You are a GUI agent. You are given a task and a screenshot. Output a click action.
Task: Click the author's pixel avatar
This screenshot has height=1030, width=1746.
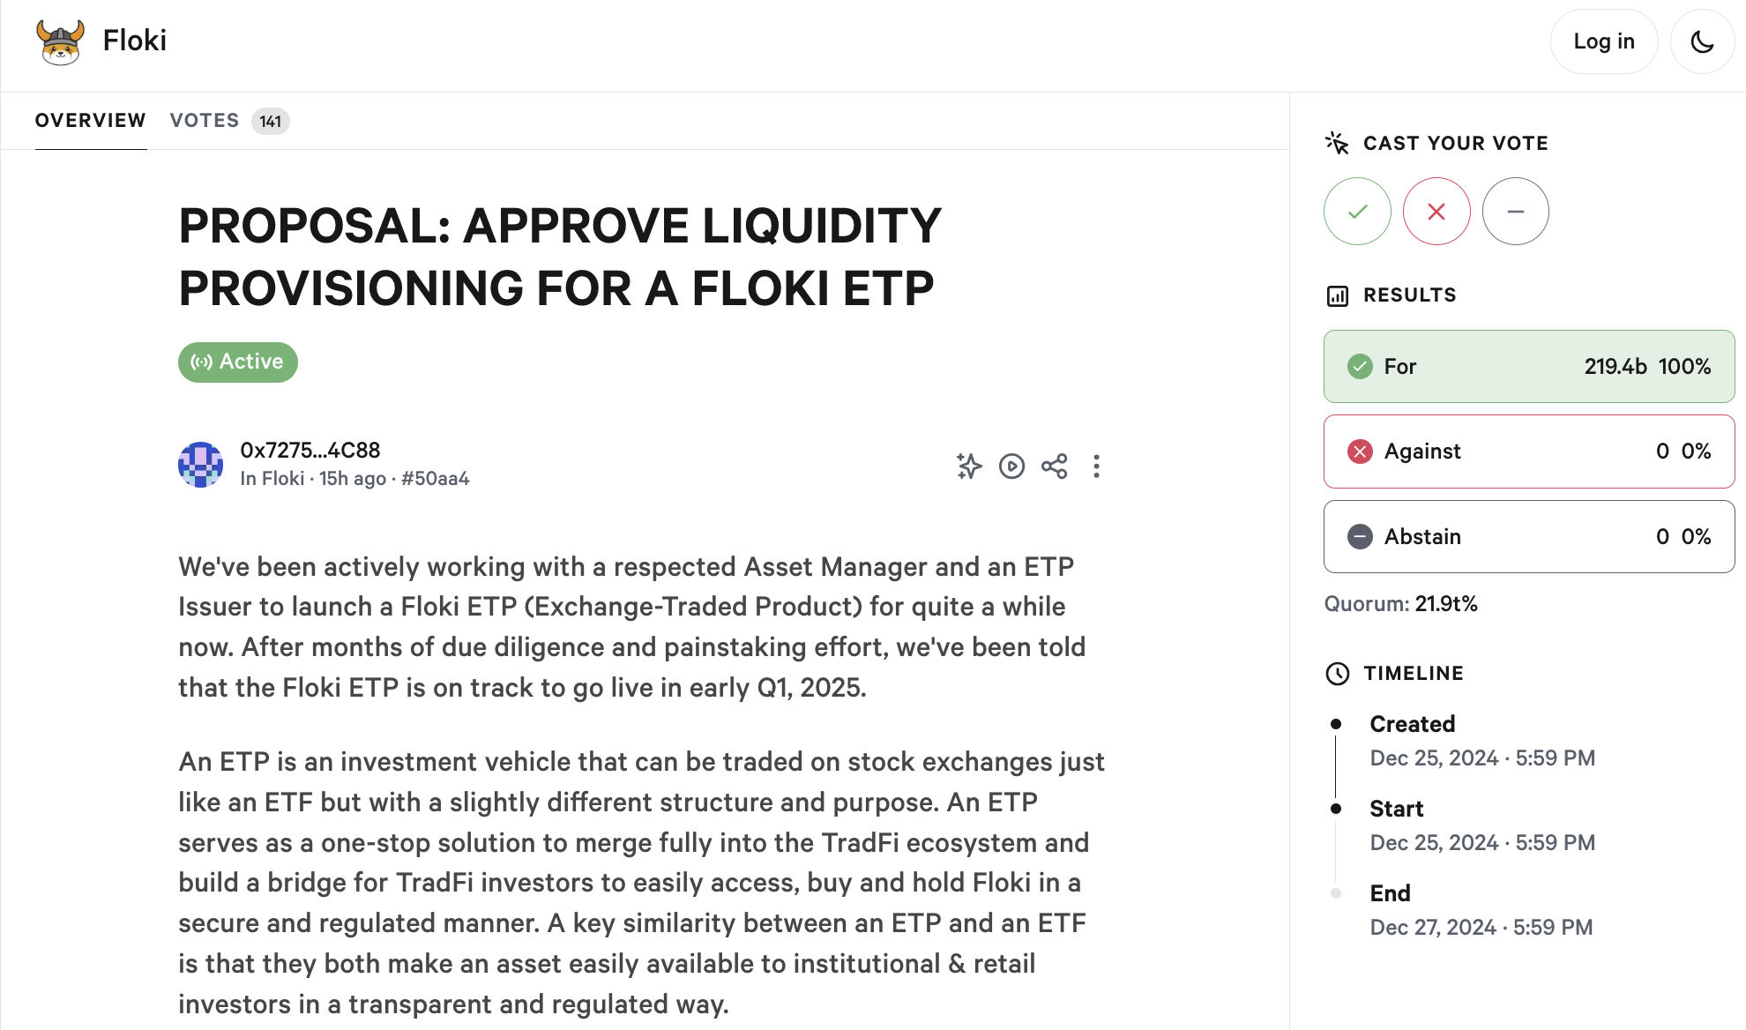200,465
